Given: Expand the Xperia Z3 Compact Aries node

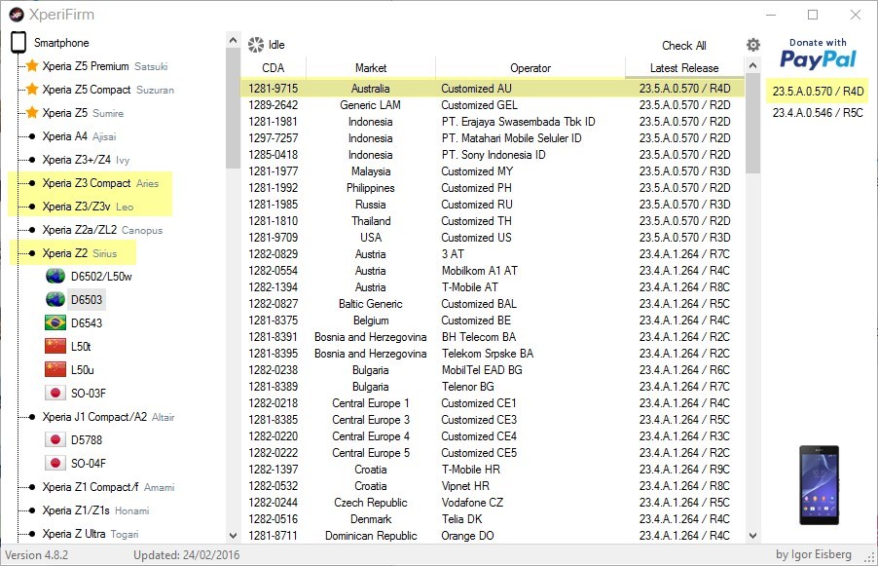Looking at the screenshot, I should pos(32,183).
